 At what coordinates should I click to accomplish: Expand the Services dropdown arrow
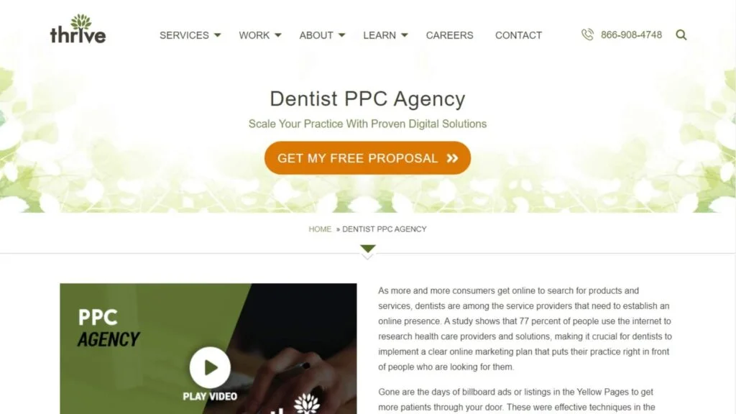[x=217, y=35]
